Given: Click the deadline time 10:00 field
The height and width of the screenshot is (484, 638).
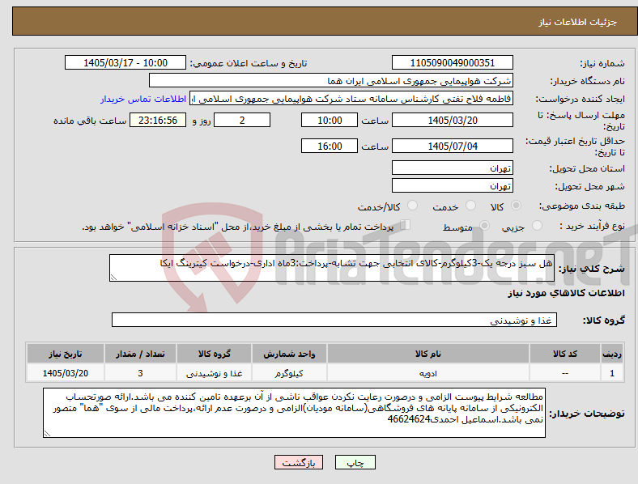Looking at the screenshot, I should click(330, 120).
